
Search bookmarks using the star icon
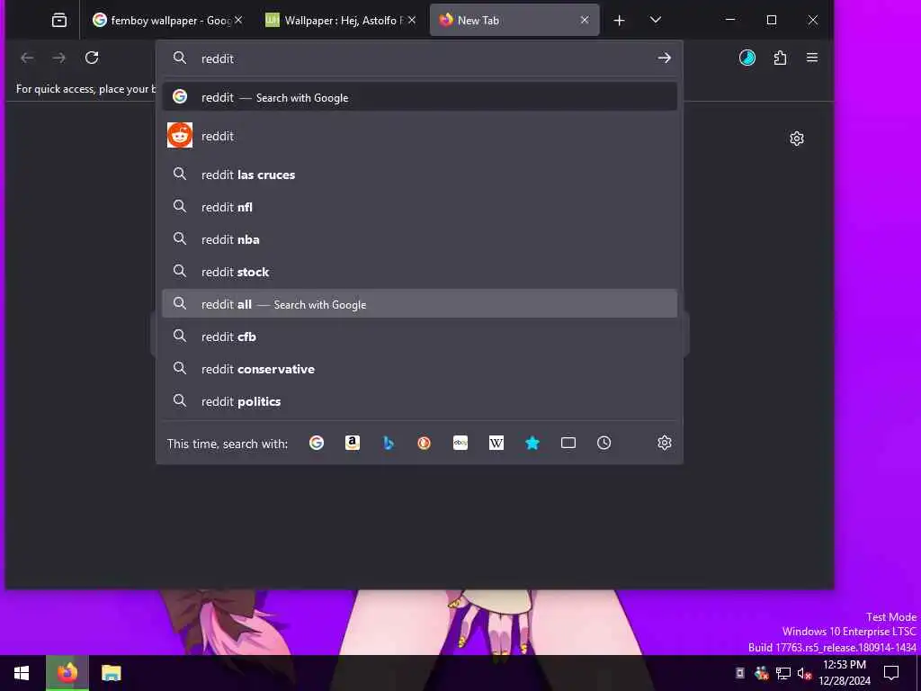pyautogui.click(x=532, y=443)
